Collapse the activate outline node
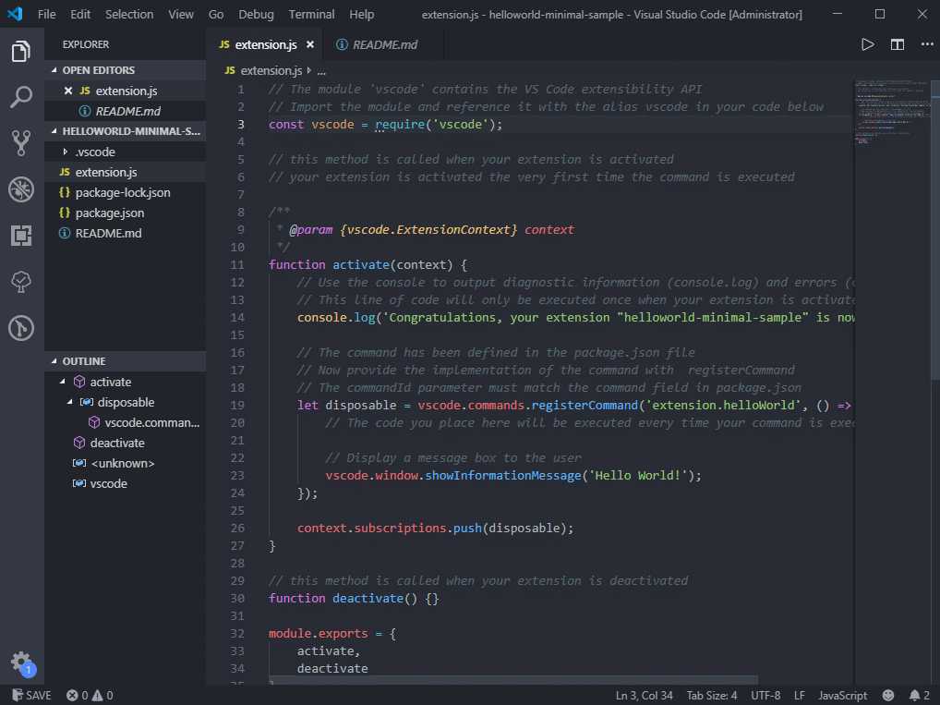This screenshot has height=705, width=940. [x=63, y=382]
